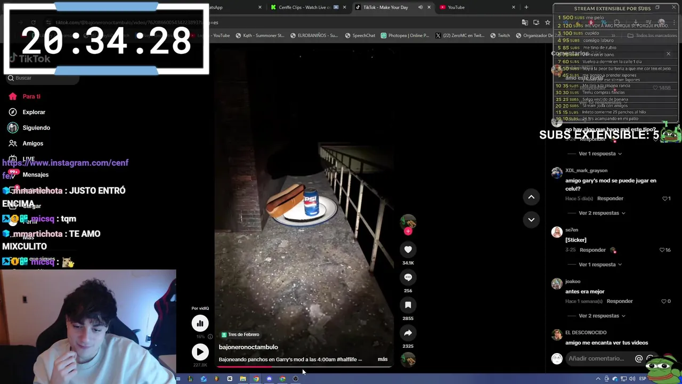This screenshot has width=682, height=384.
Task: Expand description with más
Action: [x=383, y=359]
